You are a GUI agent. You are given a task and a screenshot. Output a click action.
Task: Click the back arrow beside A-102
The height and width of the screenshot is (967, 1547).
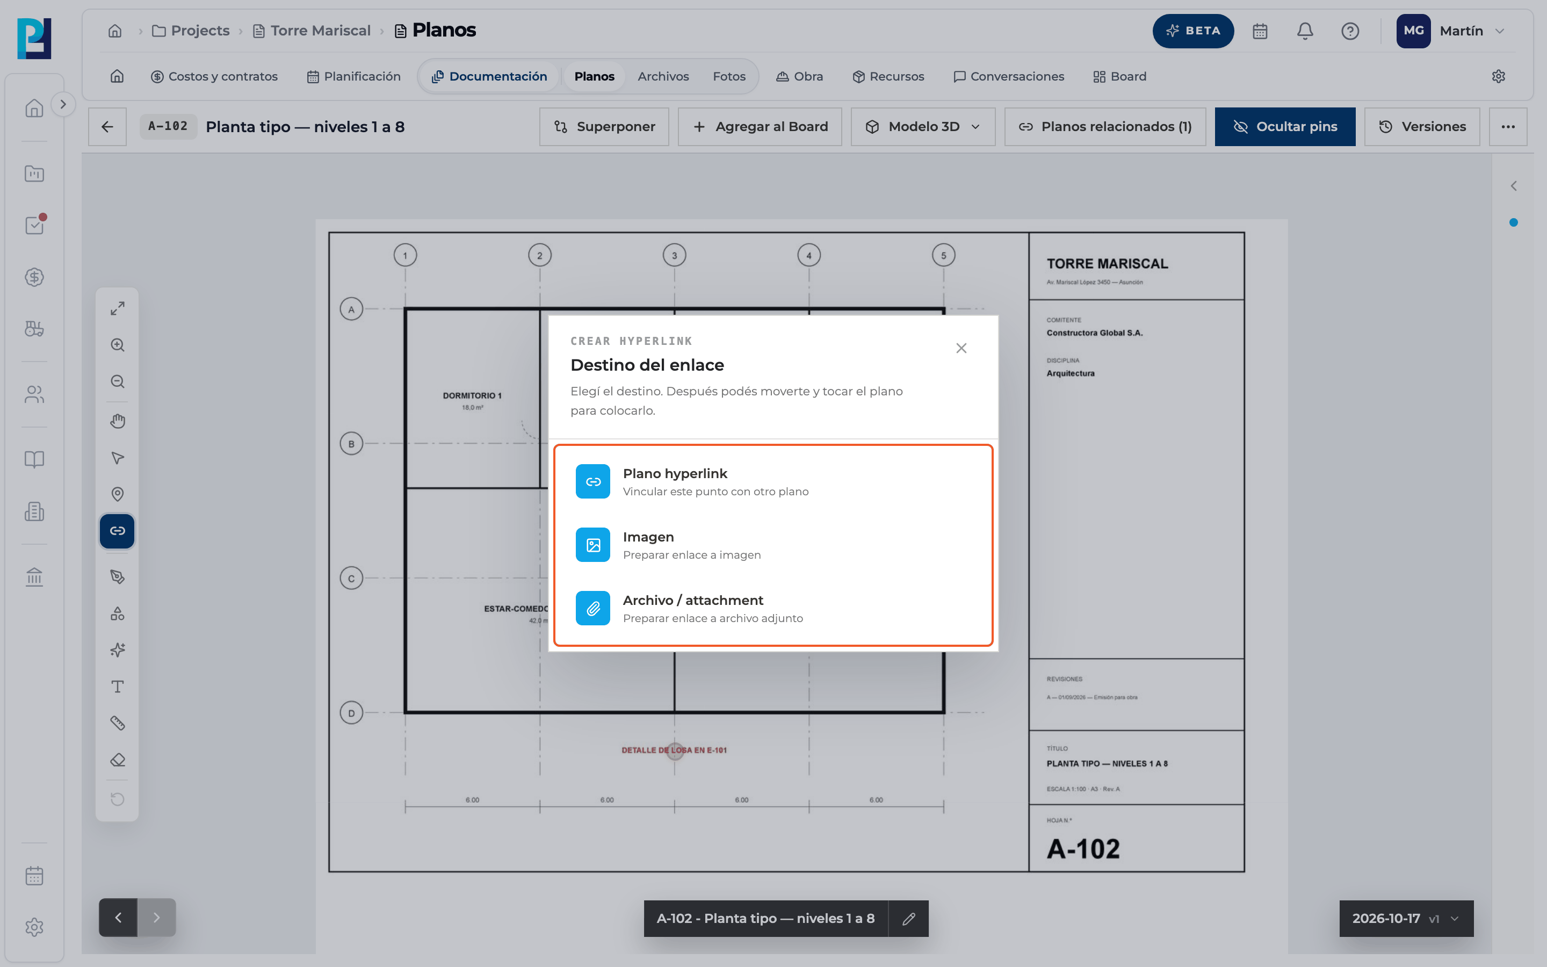tap(107, 127)
